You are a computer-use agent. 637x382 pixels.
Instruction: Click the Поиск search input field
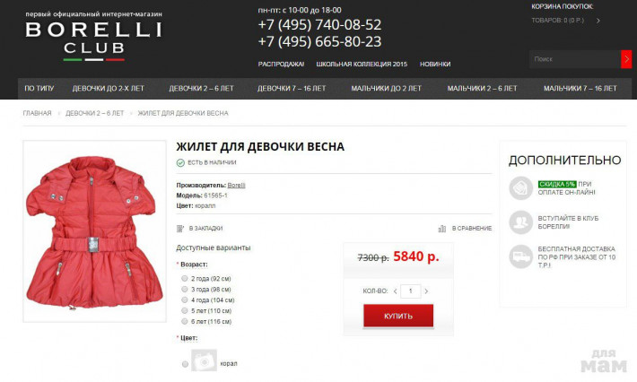575,59
